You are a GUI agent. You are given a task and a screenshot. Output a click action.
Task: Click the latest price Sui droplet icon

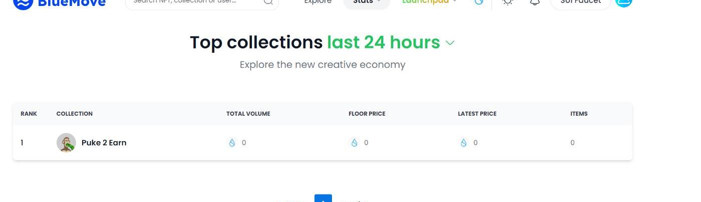(x=464, y=143)
